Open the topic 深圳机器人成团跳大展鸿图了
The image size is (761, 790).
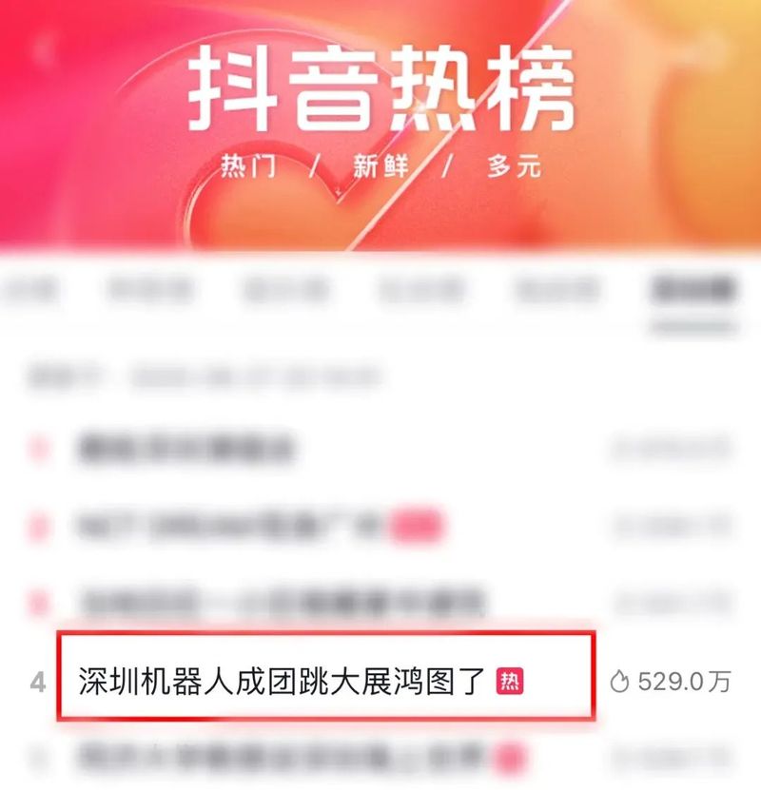282,682
